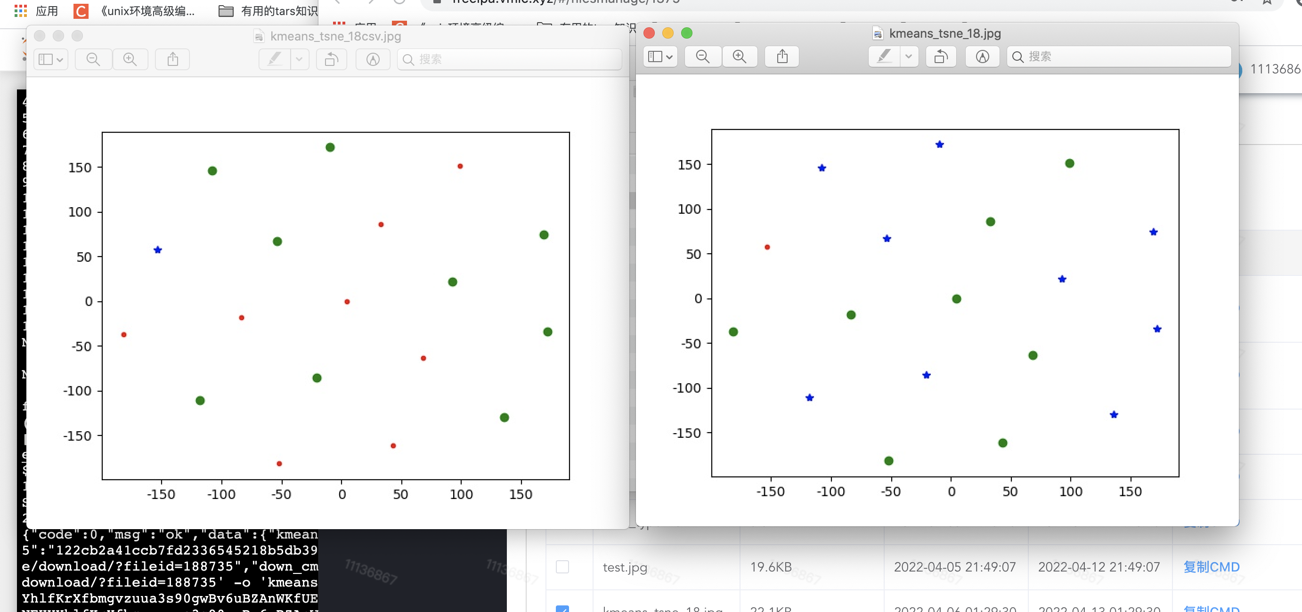The height and width of the screenshot is (612, 1302).
Task: Check the checkbox beside test.jpg
Action: click(562, 567)
